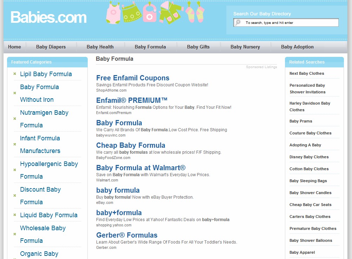Search for Next Baby Clothes
This screenshot has height=259, width=352.
coord(307,73)
